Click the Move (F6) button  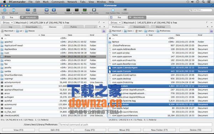[124, 130]
